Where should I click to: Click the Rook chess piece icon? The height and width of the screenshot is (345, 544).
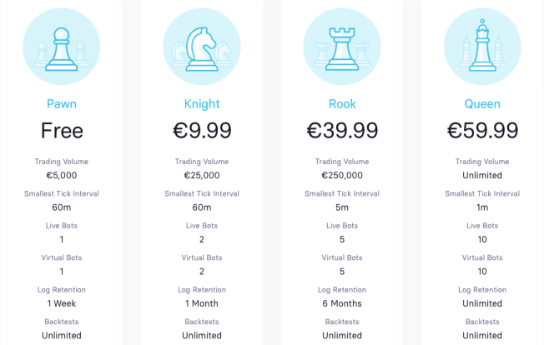pyautogui.click(x=342, y=47)
